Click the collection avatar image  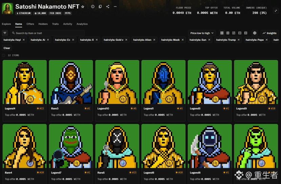7,8
